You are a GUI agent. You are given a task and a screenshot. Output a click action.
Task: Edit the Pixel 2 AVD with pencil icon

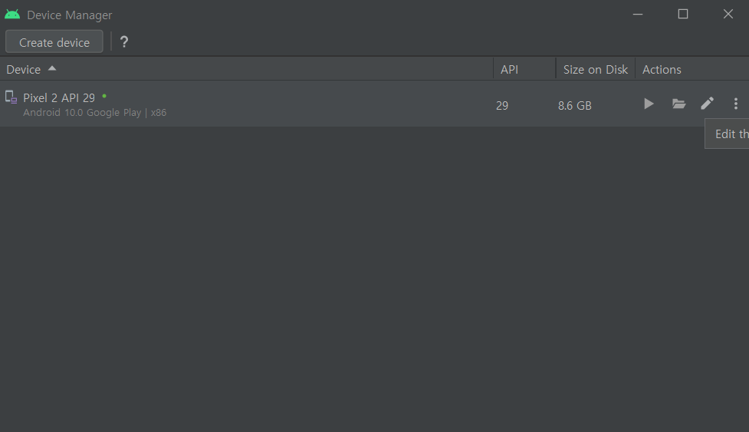tap(708, 104)
